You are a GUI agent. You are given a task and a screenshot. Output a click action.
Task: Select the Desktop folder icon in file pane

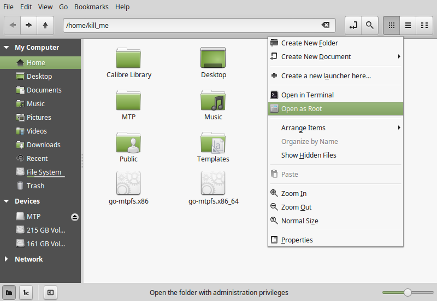click(x=213, y=63)
